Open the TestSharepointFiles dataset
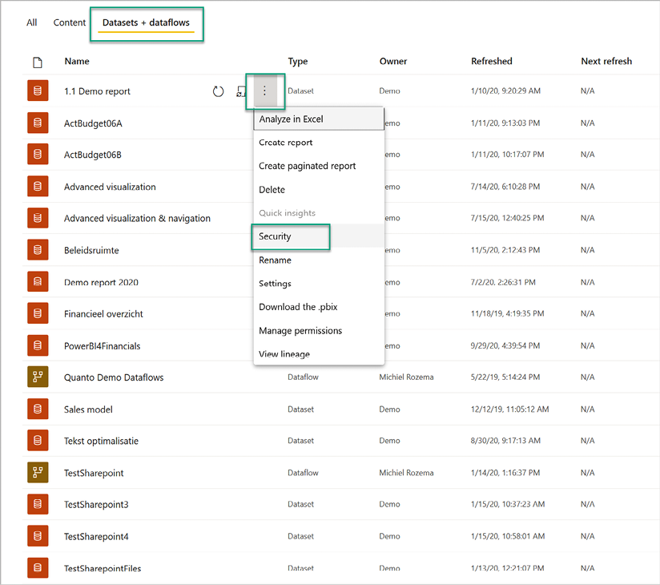Image resolution: width=660 pixels, height=585 pixels. pos(103,569)
